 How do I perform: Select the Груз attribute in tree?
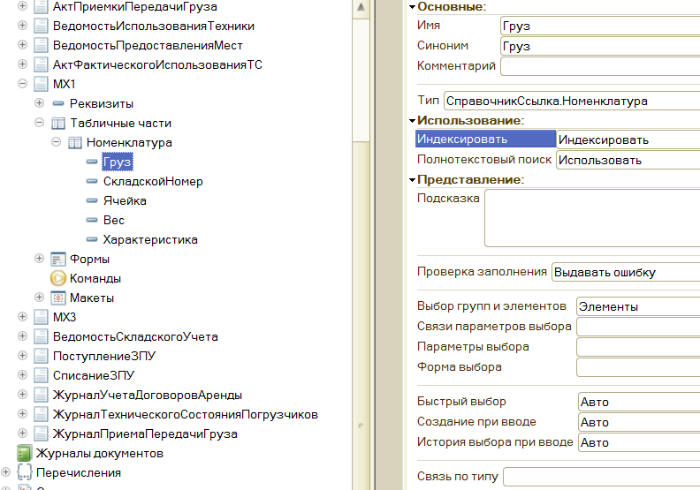pyautogui.click(x=118, y=162)
